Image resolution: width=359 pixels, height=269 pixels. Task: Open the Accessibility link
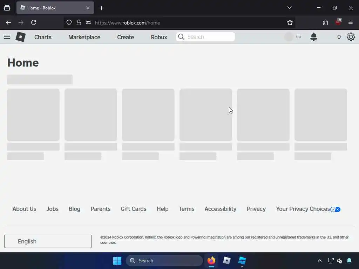(x=221, y=209)
